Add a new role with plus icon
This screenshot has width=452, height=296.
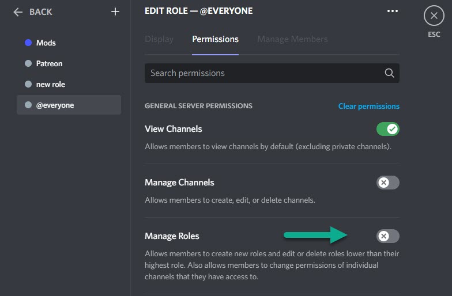[x=115, y=12]
